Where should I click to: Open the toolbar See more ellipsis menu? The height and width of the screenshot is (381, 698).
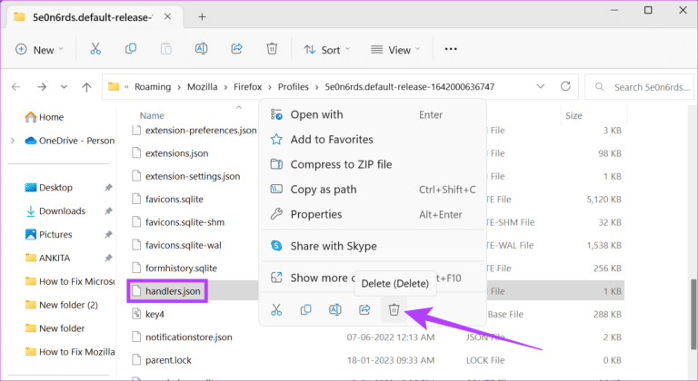(x=451, y=49)
